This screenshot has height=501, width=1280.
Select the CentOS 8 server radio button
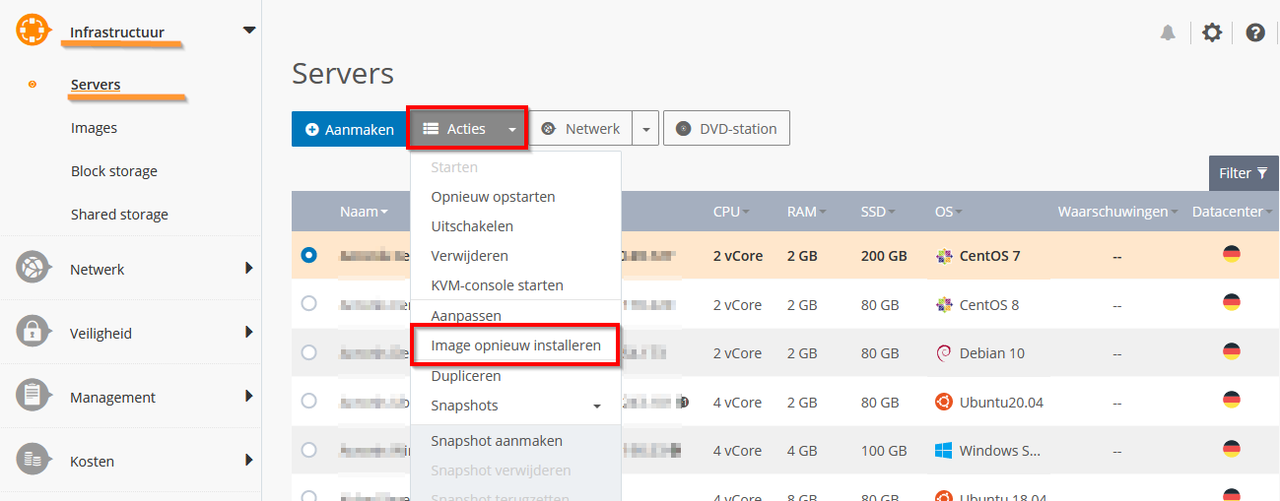click(x=308, y=304)
